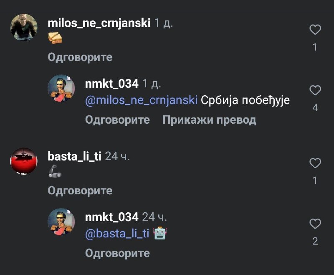Screen dimensions: 334x275
Task: Open nmkt_034's avatar on the robot reply
Action: (61, 222)
